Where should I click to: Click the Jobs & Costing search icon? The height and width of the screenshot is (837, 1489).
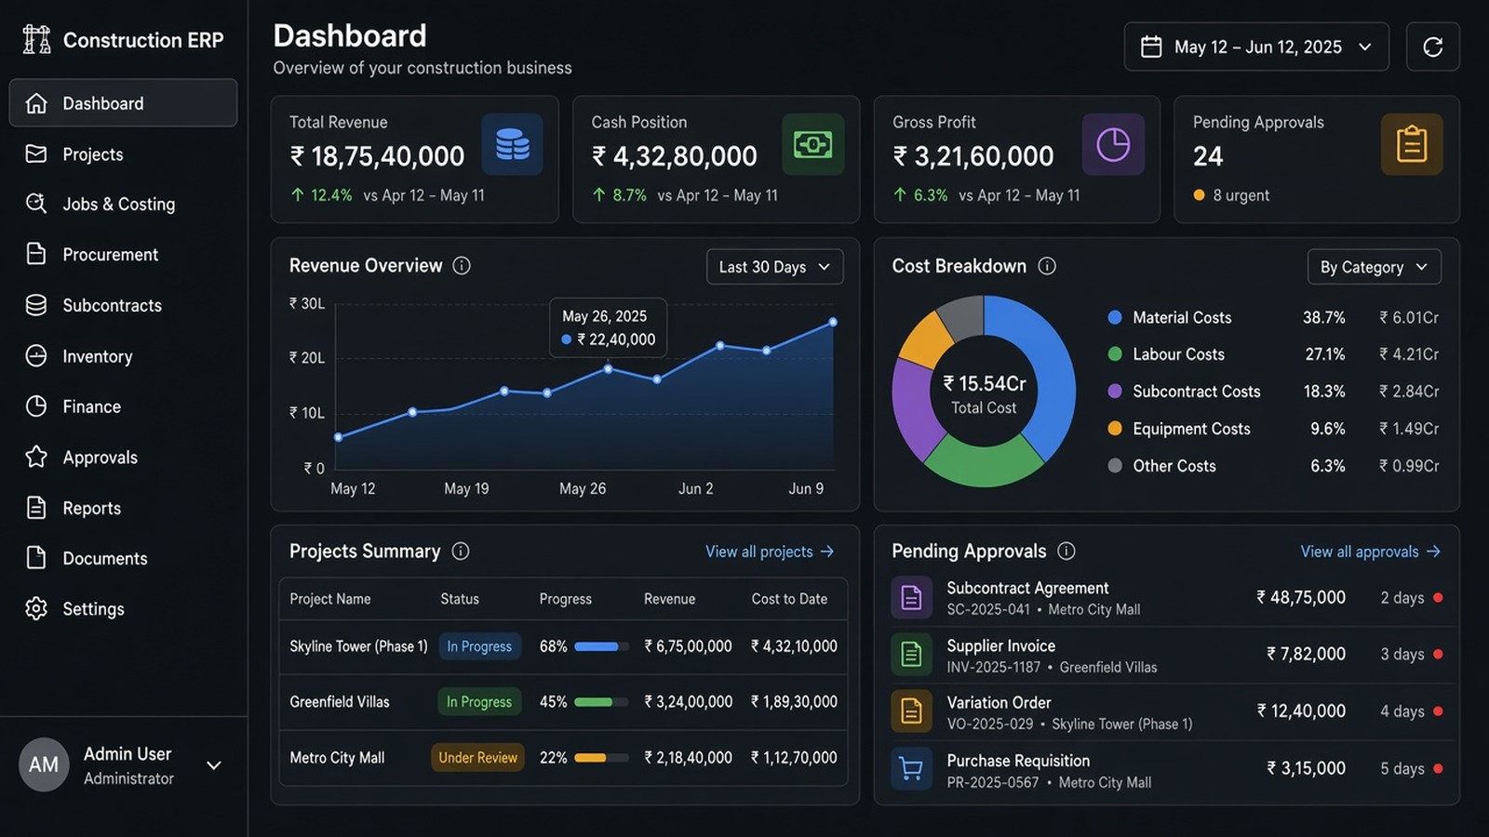click(x=36, y=204)
